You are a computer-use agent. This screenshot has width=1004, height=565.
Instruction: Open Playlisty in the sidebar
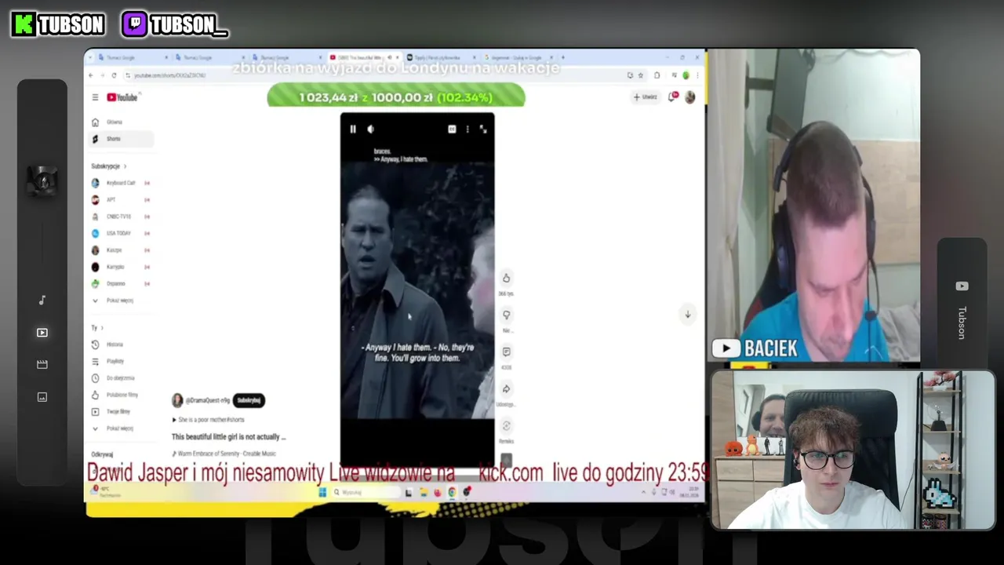[122, 361]
